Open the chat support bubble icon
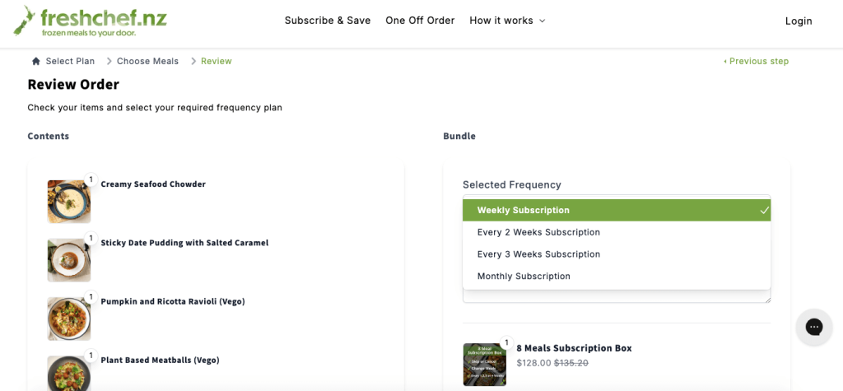The width and height of the screenshot is (843, 391). tap(814, 327)
